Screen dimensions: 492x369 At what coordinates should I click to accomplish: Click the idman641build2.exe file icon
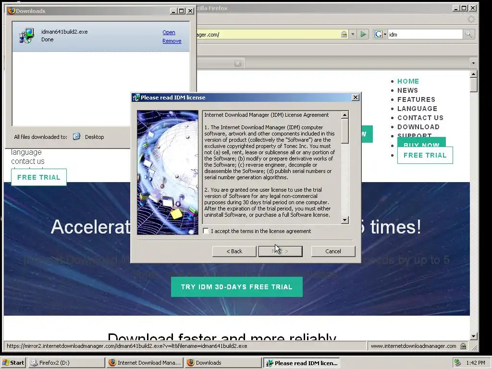pyautogui.click(x=27, y=36)
